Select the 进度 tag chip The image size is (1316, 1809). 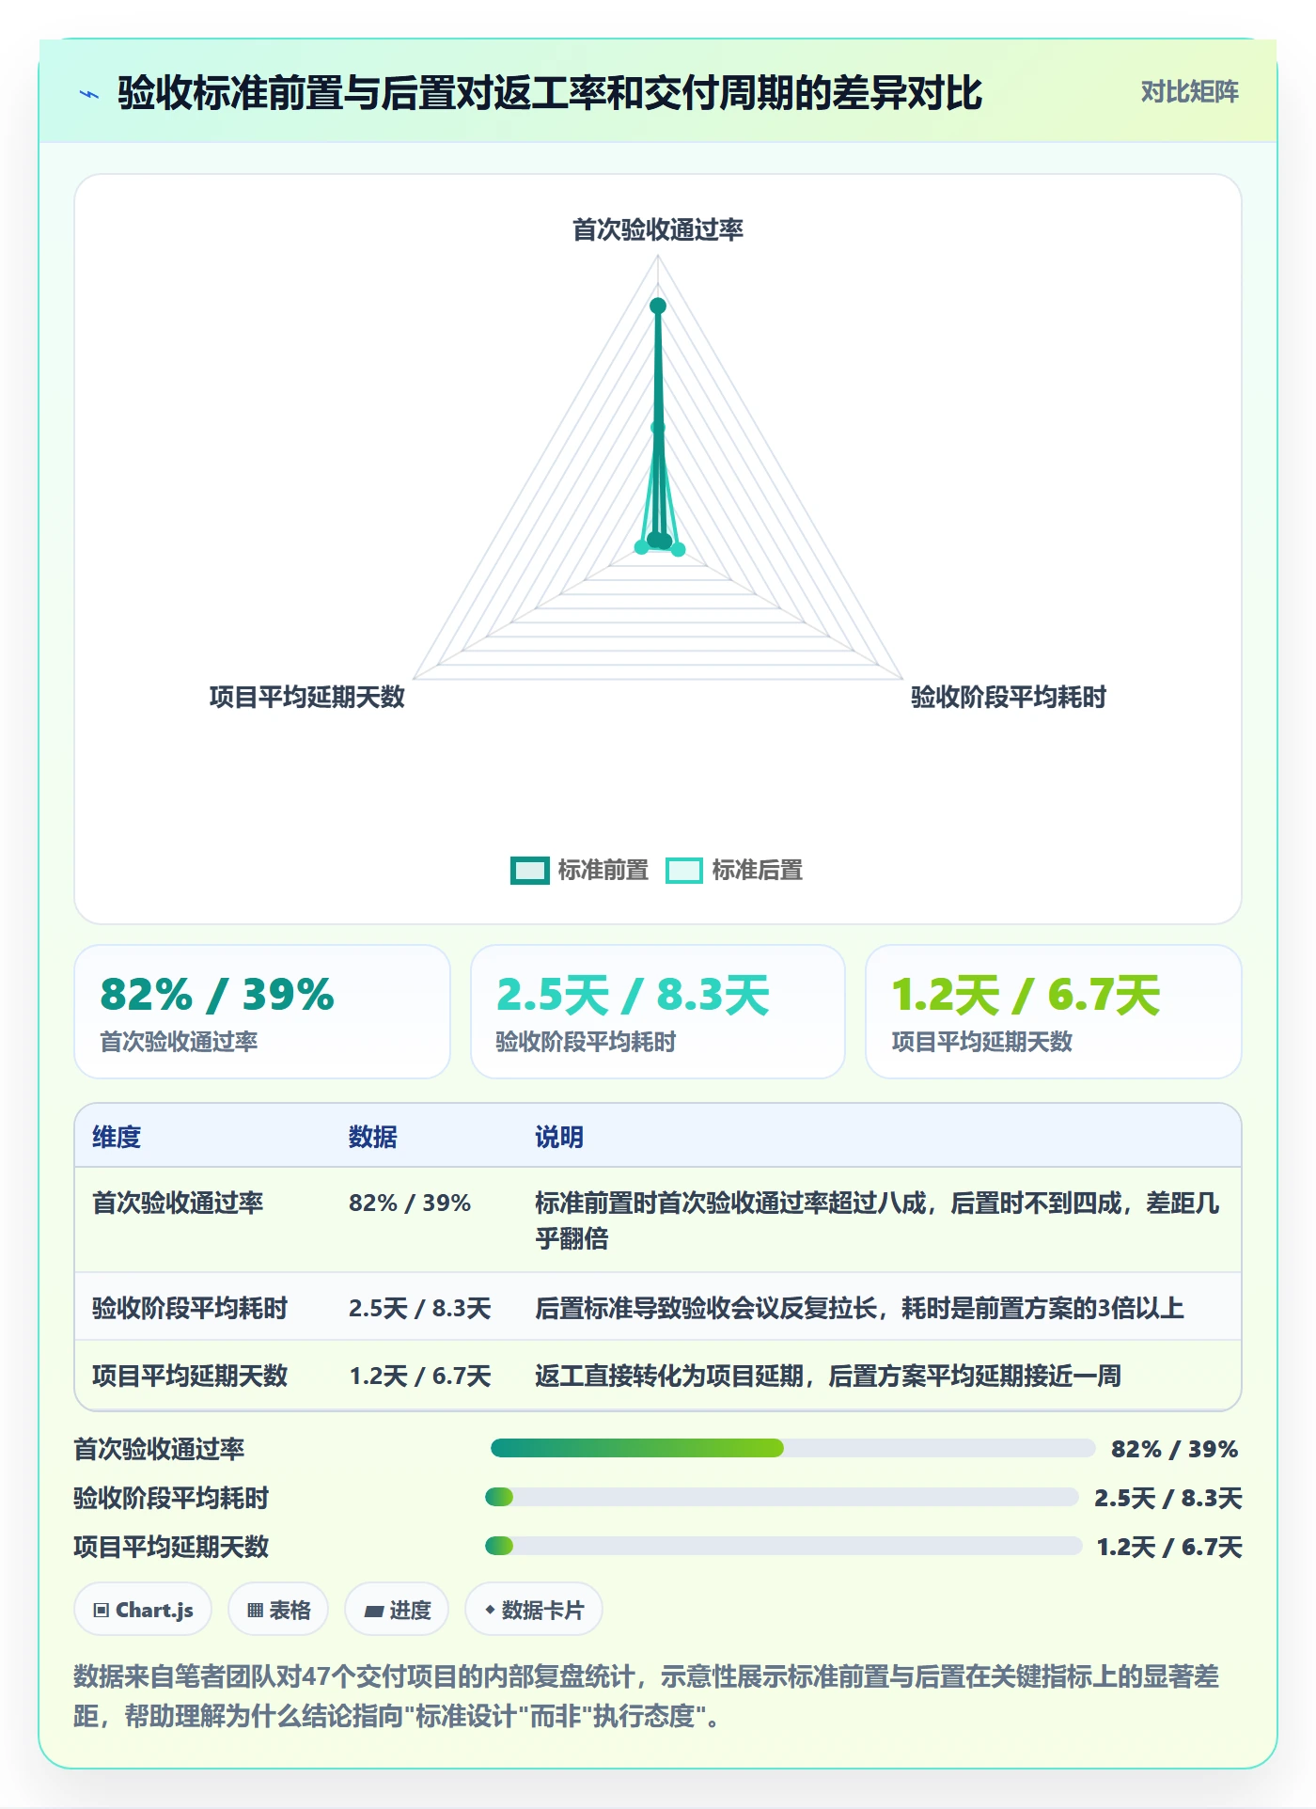pos(397,1610)
